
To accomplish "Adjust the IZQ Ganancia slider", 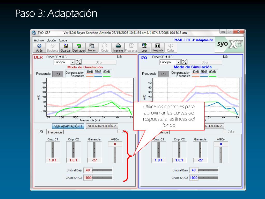I will click(200, 150).
